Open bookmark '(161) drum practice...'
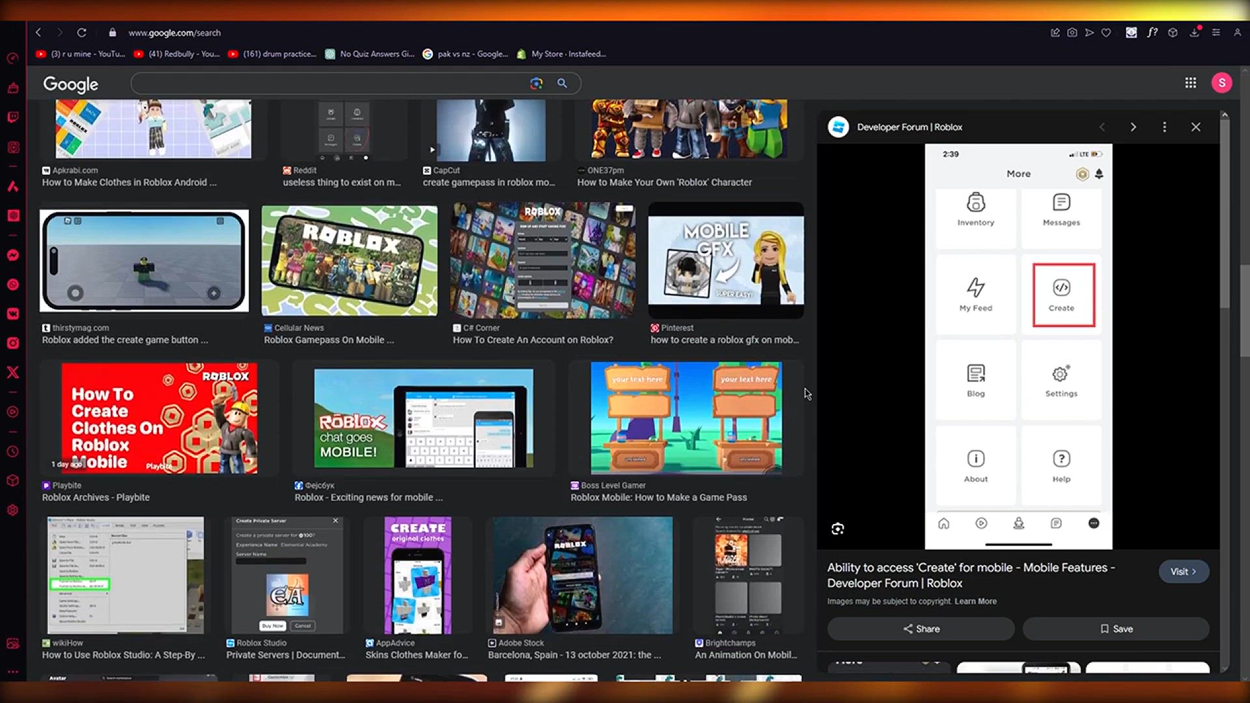This screenshot has height=703, width=1250. 272,54
